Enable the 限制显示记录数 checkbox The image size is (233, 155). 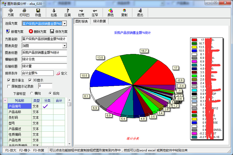[x=9, y=86]
